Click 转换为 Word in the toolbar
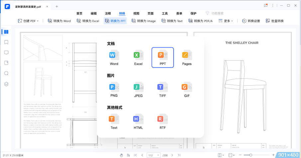This screenshot has height=158, width=301. click(x=59, y=21)
